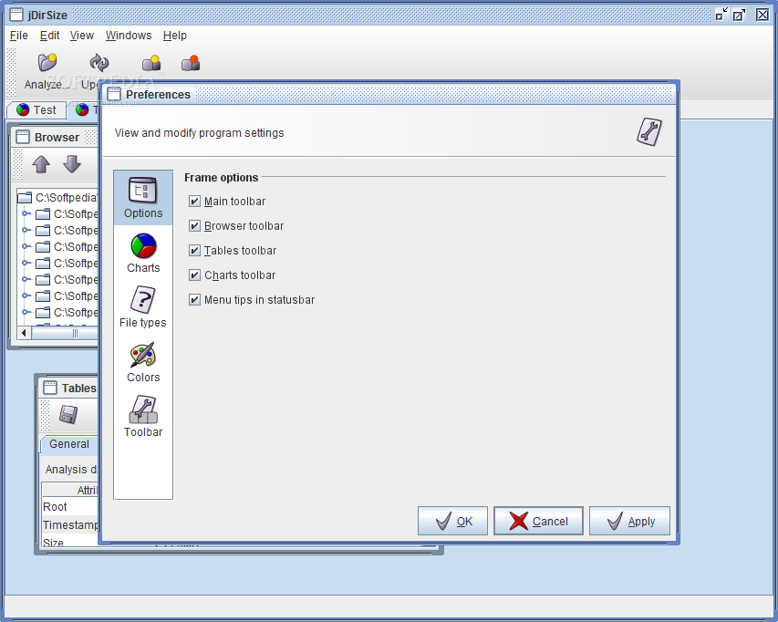Expand the sixth C:\Softpe subfolder node

pos(26,295)
